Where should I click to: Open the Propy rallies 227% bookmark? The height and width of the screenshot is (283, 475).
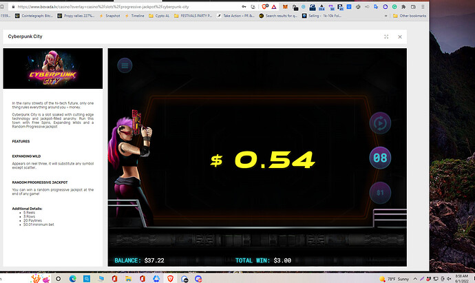coord(76,16)
